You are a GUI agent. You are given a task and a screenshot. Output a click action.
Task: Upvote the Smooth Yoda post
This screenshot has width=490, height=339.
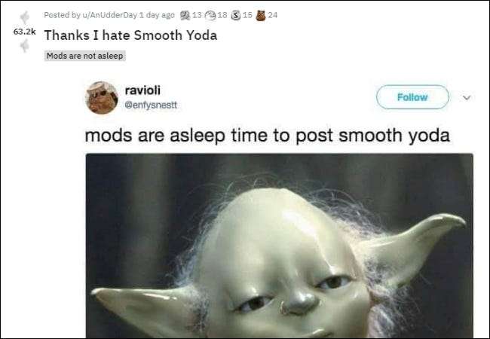click(25, 17)
